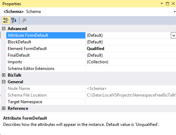The width and height of the screenshot is (176, 135).
Task: Select the Node Name property
Action: (x=46, y=88)
